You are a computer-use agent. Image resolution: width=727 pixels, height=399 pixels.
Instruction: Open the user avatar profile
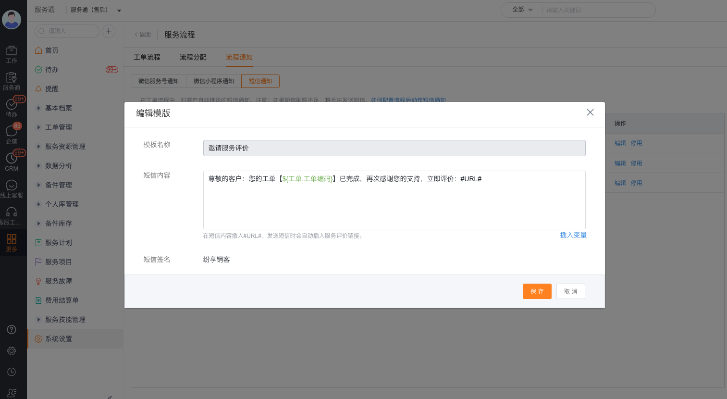coord(12,20)
